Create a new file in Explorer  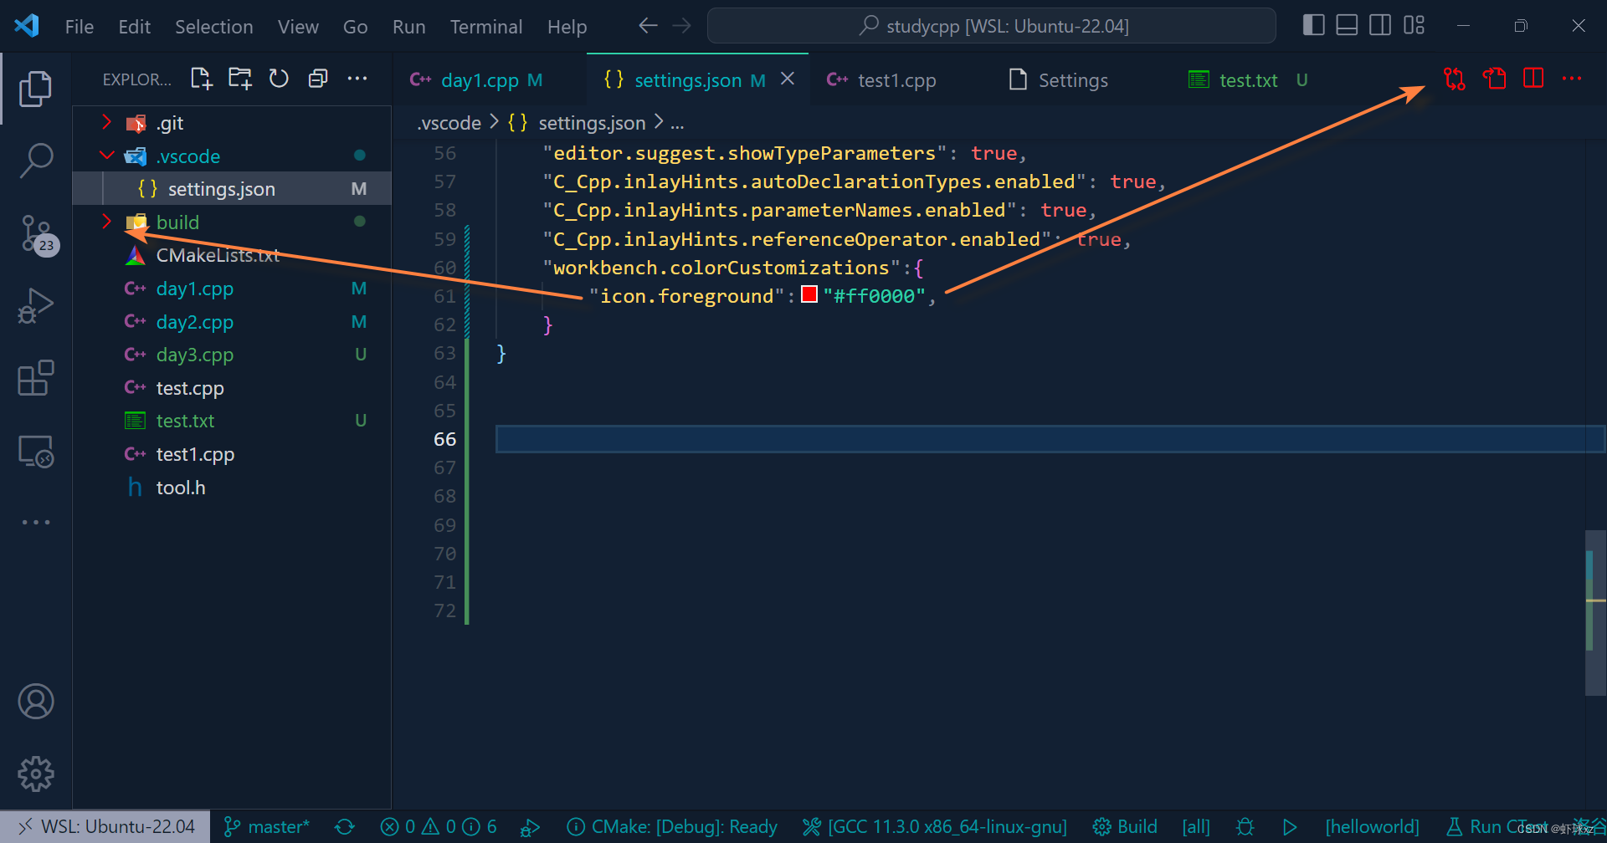(x=201, y=79)
